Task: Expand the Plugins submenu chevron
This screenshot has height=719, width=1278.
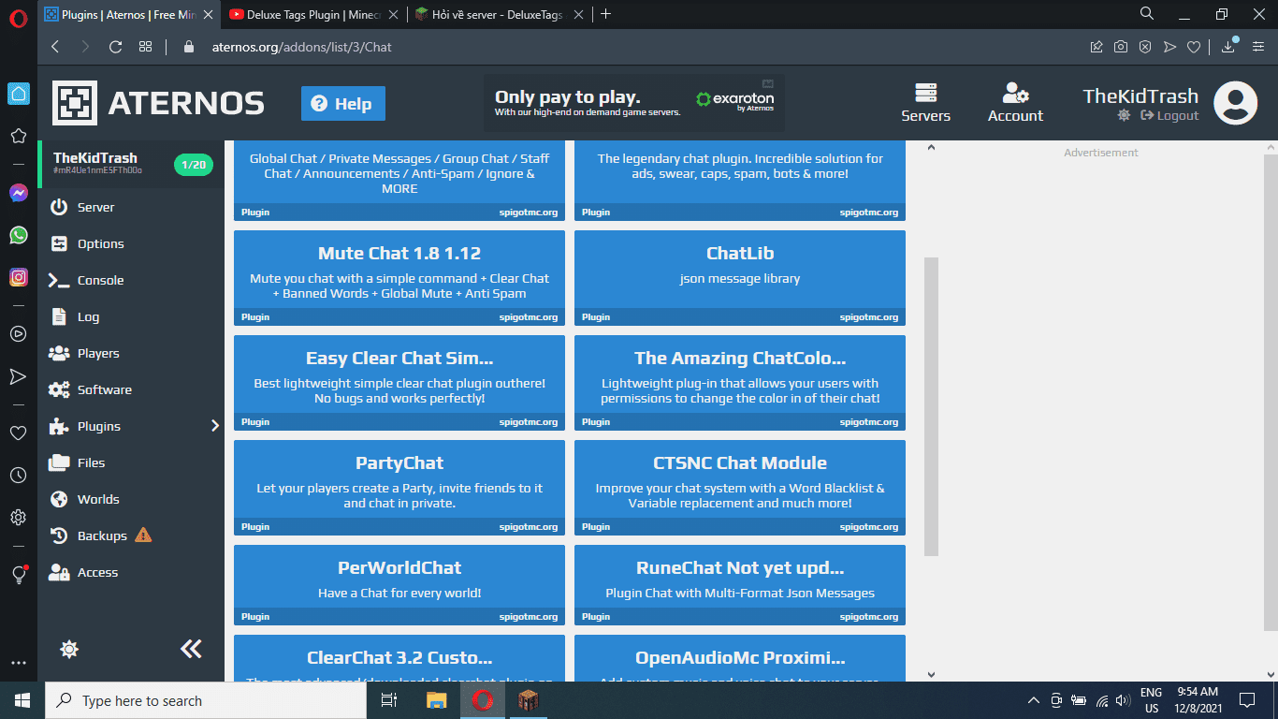Action: point(214,426)
